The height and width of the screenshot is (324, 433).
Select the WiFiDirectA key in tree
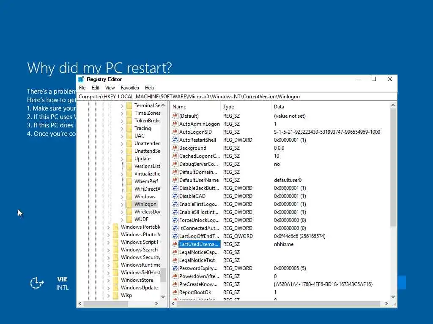point(147,189)
